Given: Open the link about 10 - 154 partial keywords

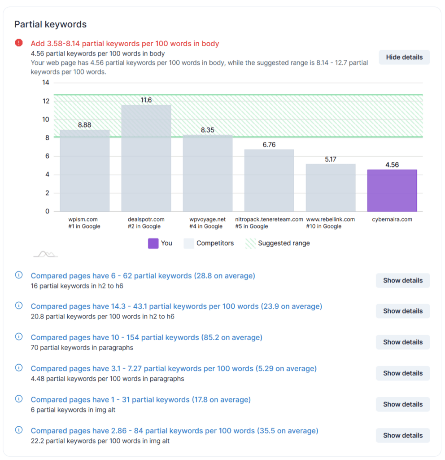Looking at the screenshot, I should [147, 337].
